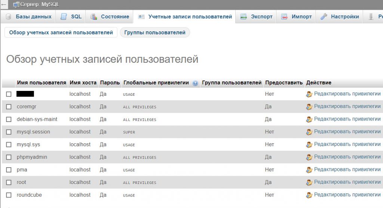Click the help icon beside Глобальные привилегии

point(195,83)
